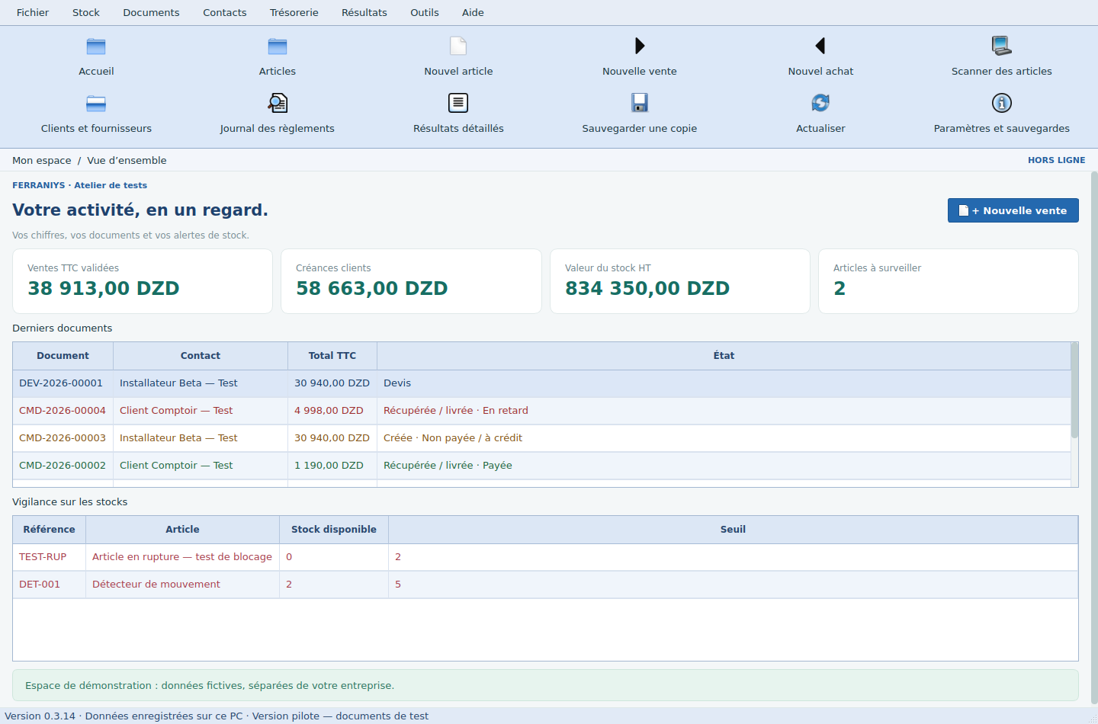
Task: Start a Nouvelle vente with arrow icon
Action: [x=640, y=46]
